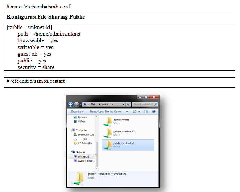
Task: Open the Help question mark icon
Action: tap(154, 111)
